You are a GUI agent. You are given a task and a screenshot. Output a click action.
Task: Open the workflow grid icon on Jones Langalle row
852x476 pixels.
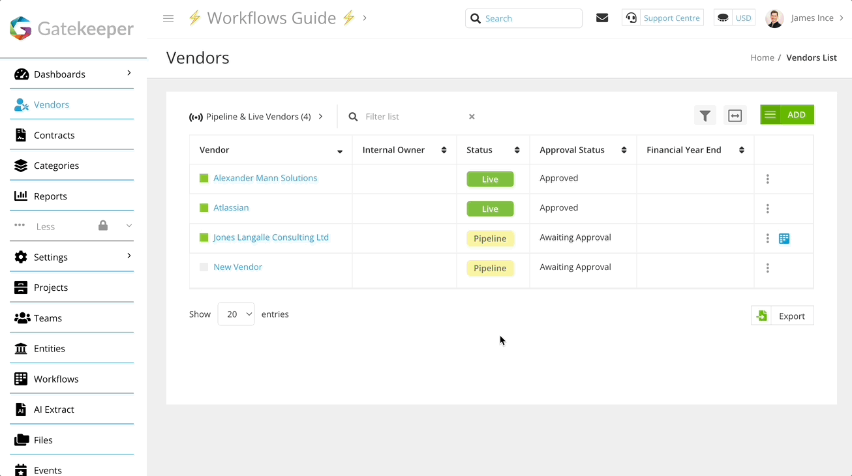(784, 238)
